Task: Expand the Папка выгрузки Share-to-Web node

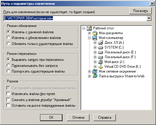Action: tap(89, 76)
